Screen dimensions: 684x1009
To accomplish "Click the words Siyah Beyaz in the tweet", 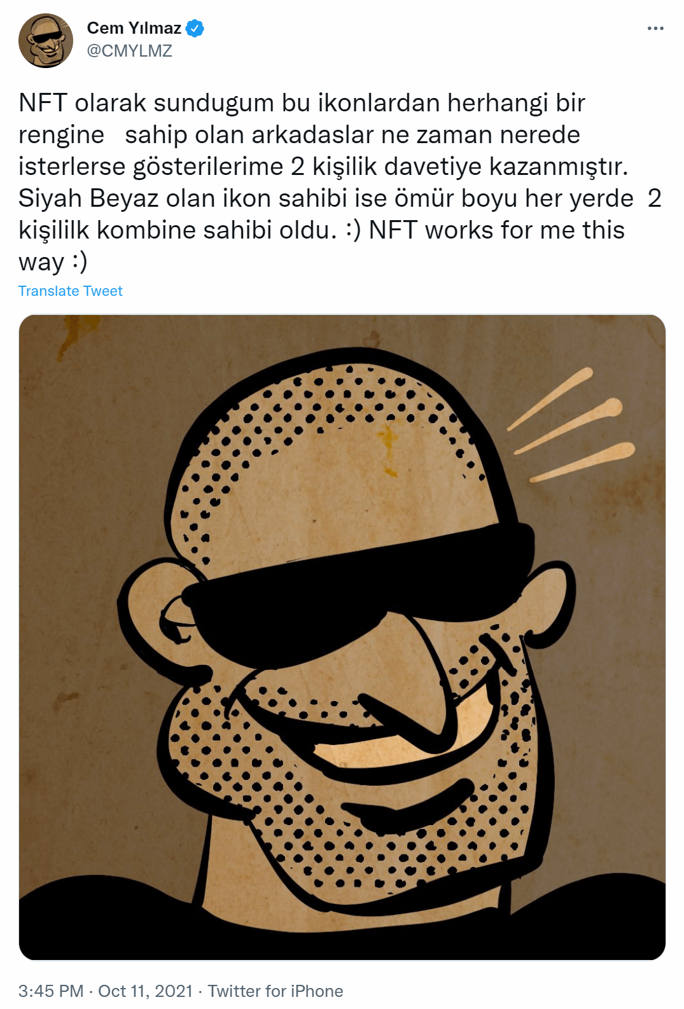I will [88, 198].
